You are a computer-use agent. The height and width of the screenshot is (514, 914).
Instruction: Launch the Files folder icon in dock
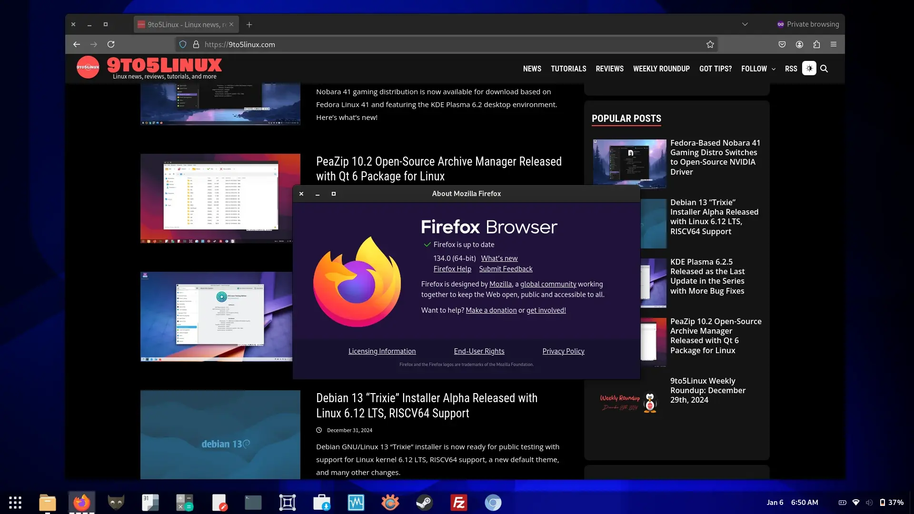pos(48,503)
